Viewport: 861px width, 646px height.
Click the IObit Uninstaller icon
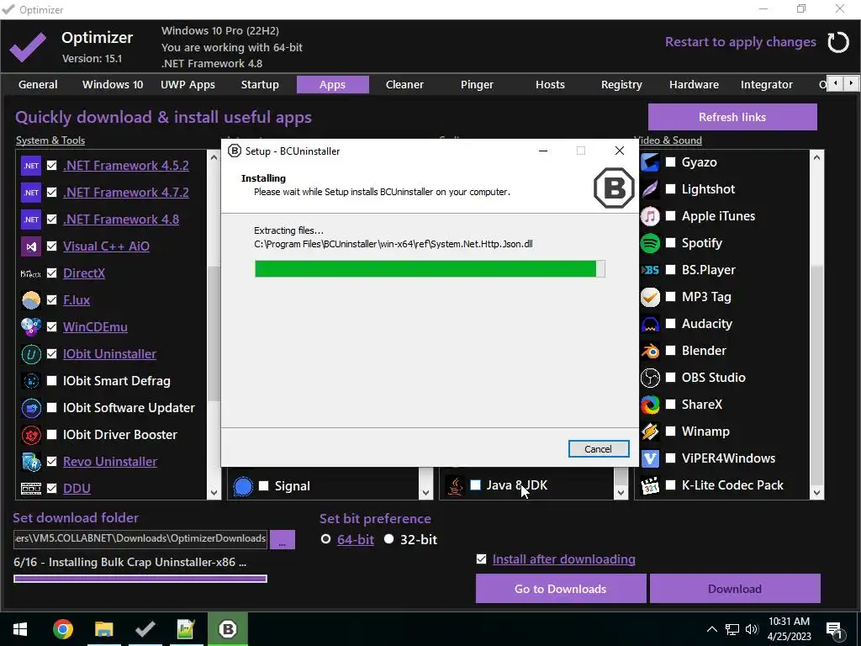pyautogui.click(x=31, y=354)
